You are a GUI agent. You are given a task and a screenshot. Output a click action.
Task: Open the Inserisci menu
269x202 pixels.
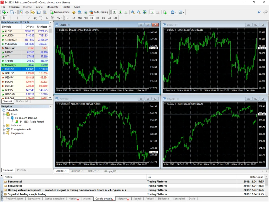click(28, 7)
